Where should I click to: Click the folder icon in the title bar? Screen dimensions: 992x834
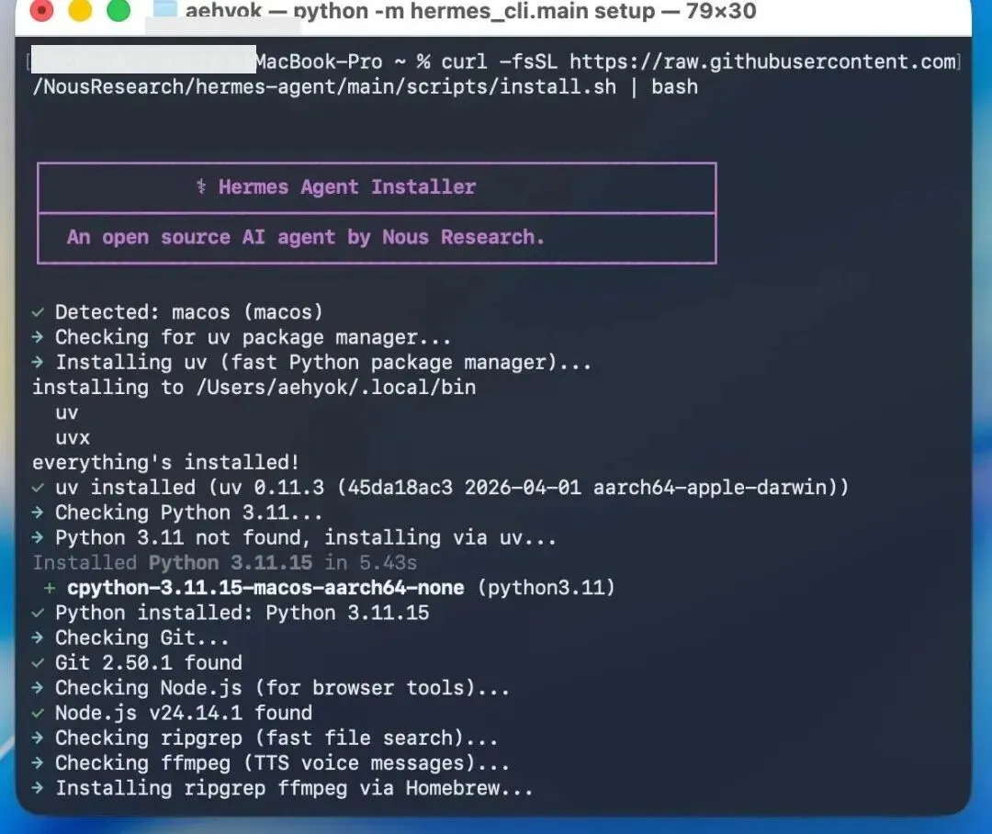(165, 9)
